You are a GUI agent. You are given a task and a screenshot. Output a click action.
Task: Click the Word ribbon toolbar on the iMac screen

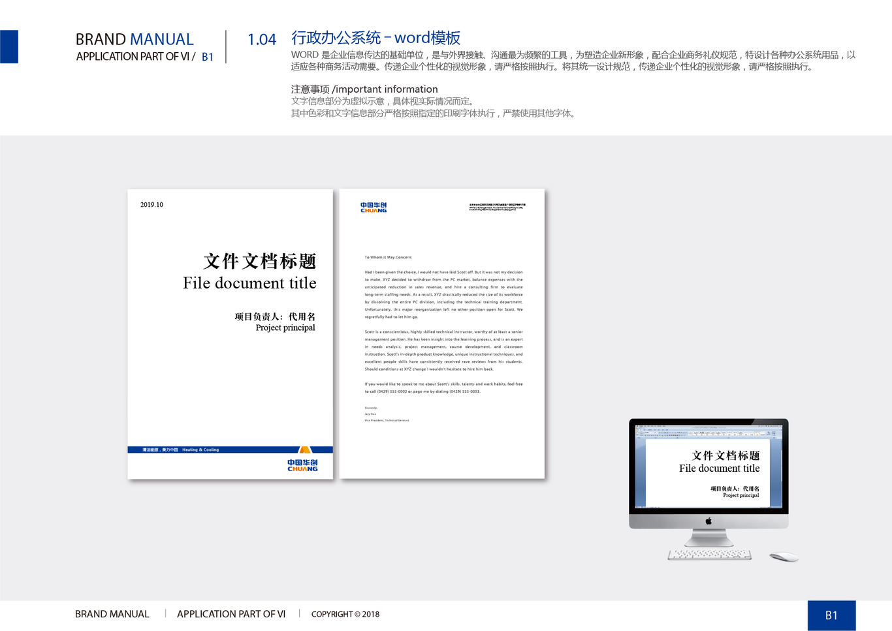tap(709, 432)
